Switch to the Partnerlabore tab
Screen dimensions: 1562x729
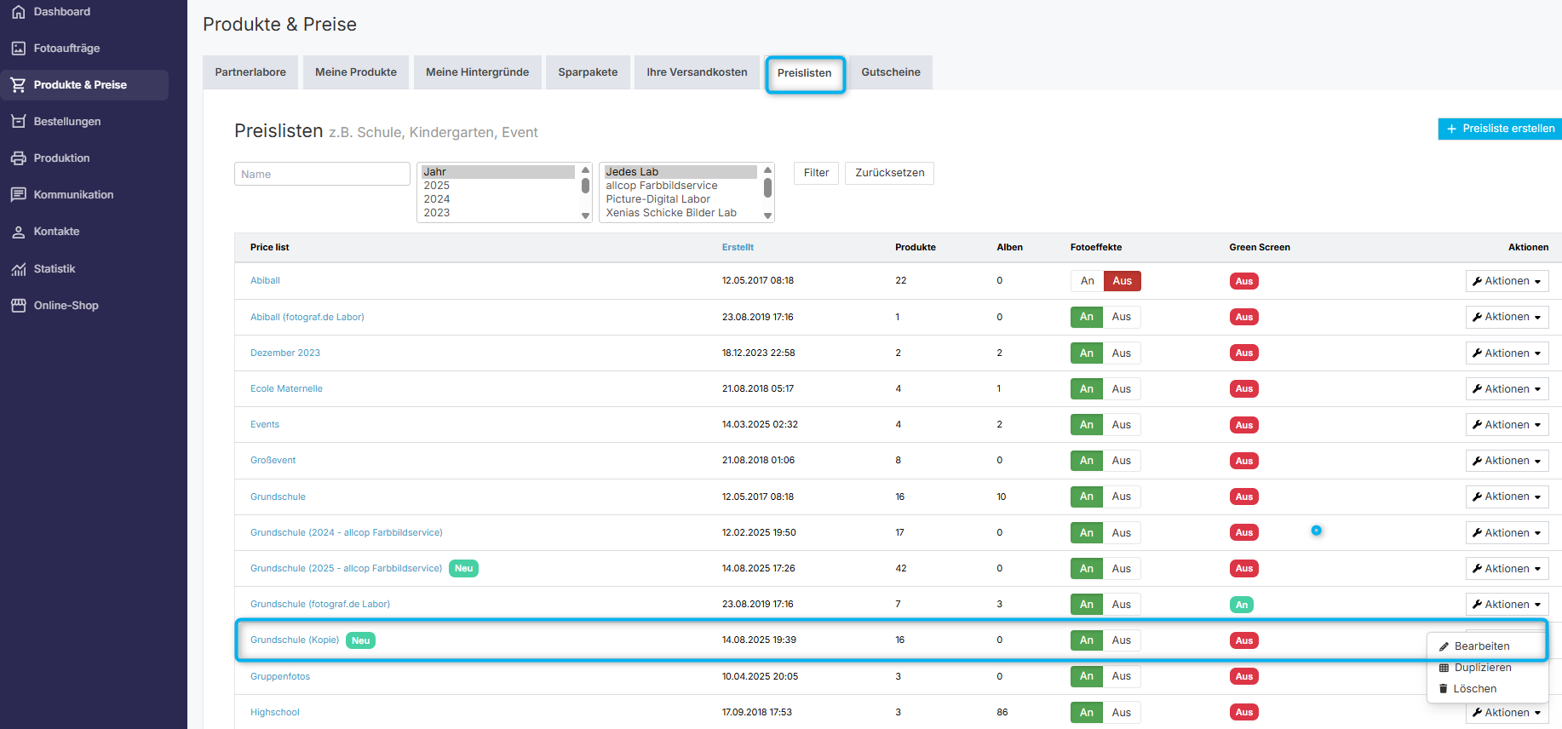coord(250,72)
